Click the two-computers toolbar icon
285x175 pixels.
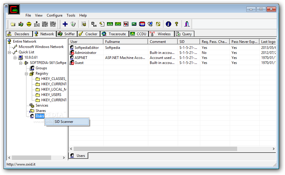click(150, 24)
